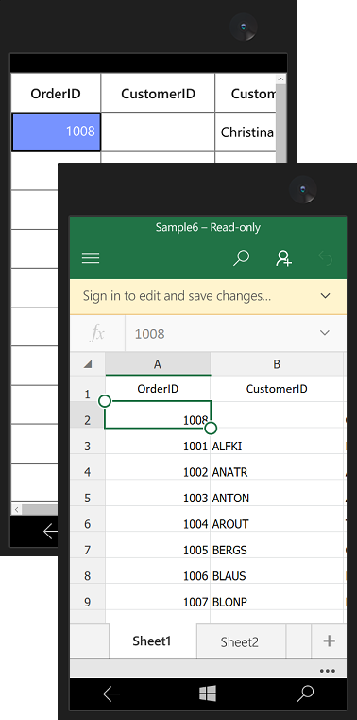Tap the search button in front phone's navigation bar

pos(305,694)
